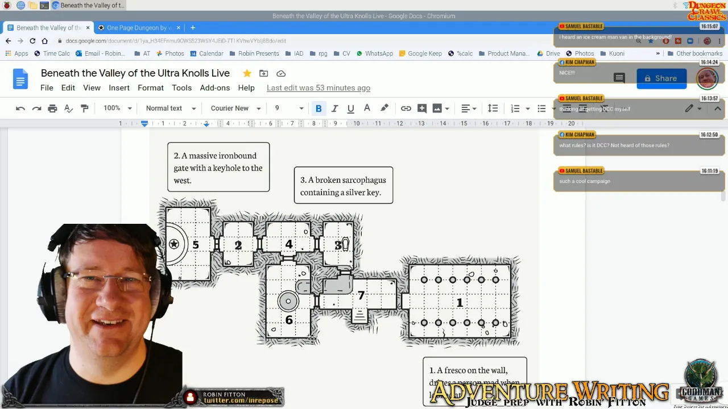The height and width of the screenshot is (409, 728).
Task: Click the Google account avatar
Action: point(707,78)
